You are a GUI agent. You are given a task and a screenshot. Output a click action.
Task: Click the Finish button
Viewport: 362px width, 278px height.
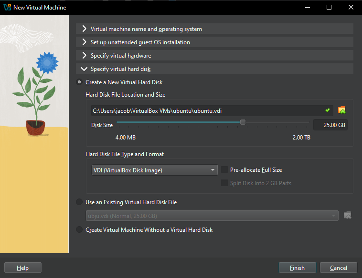coord(297,268)
